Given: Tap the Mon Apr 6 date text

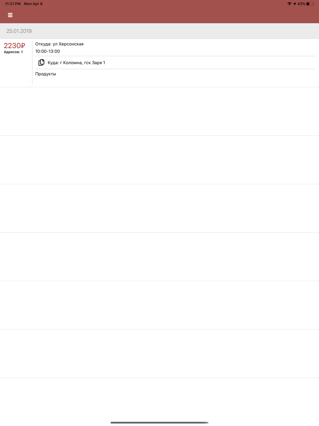Looking at the screenshot, I should pos(33,4).
